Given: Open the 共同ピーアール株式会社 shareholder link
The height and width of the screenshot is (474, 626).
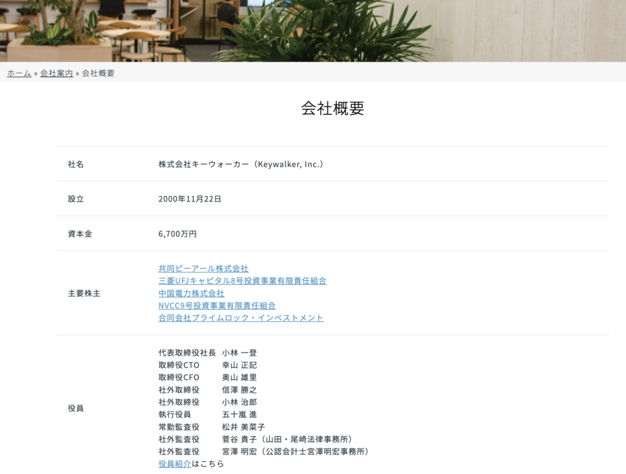Looking at the screenshot, I should 202,268.
